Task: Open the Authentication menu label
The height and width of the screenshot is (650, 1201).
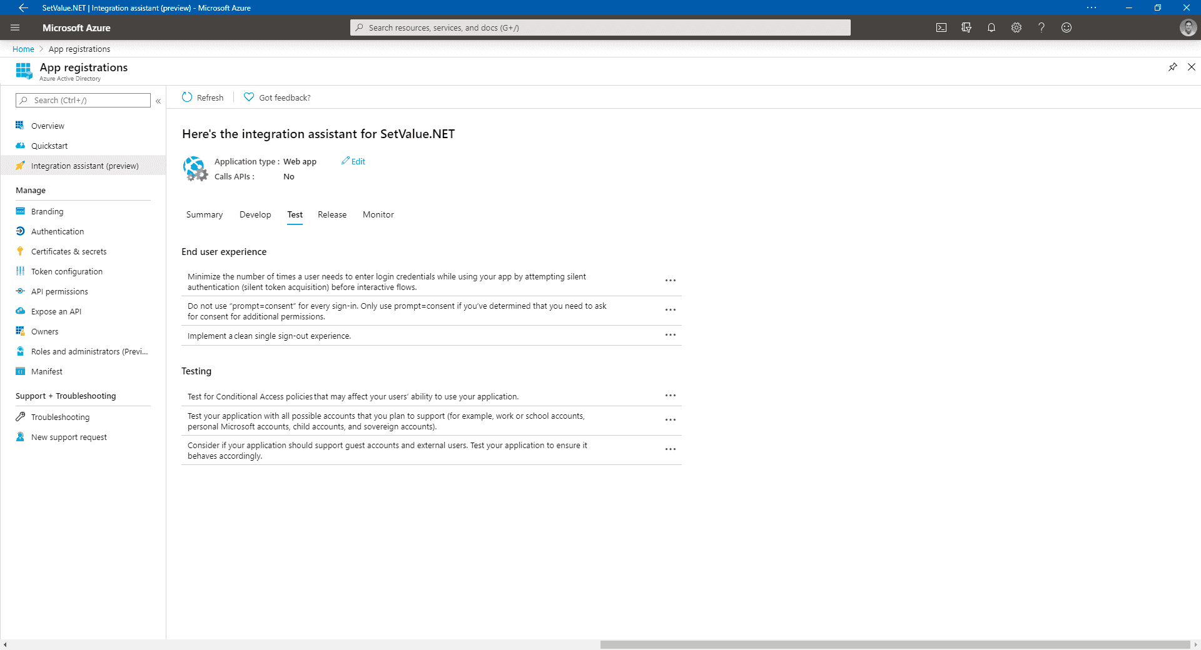Action: coord(58,231)
